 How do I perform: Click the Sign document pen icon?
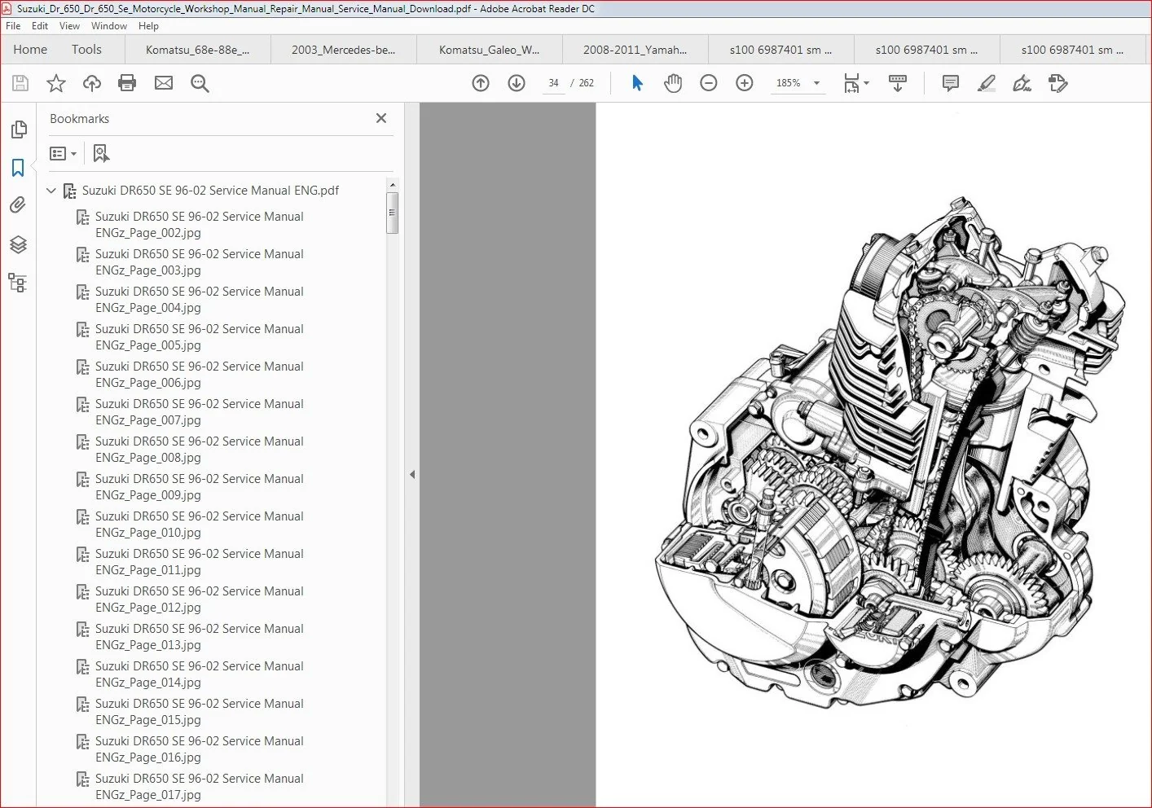tap(1022, 83)
